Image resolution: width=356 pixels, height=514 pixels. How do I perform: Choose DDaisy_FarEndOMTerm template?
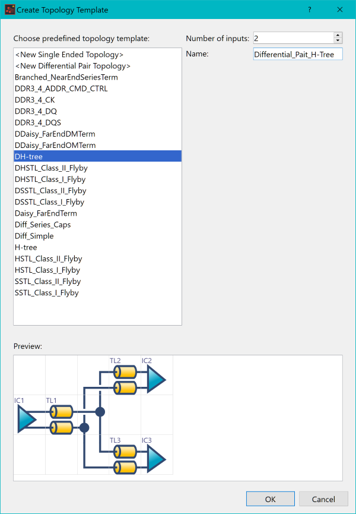click(x=97, y=145)
